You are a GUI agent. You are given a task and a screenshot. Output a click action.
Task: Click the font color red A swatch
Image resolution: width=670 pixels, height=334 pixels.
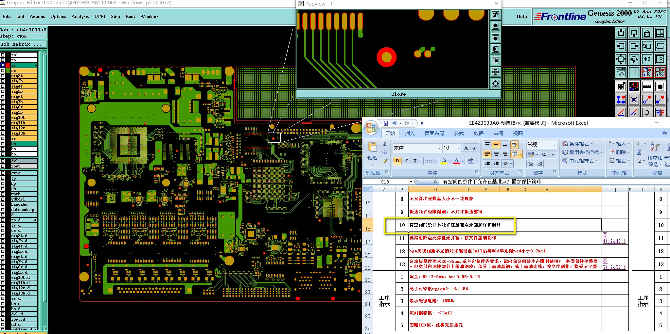coord(457,161)
